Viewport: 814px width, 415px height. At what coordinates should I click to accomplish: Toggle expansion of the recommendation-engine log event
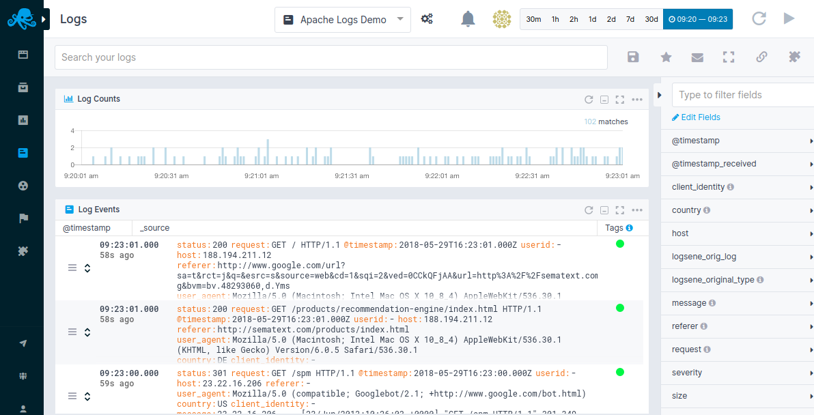tap(87, 332)
